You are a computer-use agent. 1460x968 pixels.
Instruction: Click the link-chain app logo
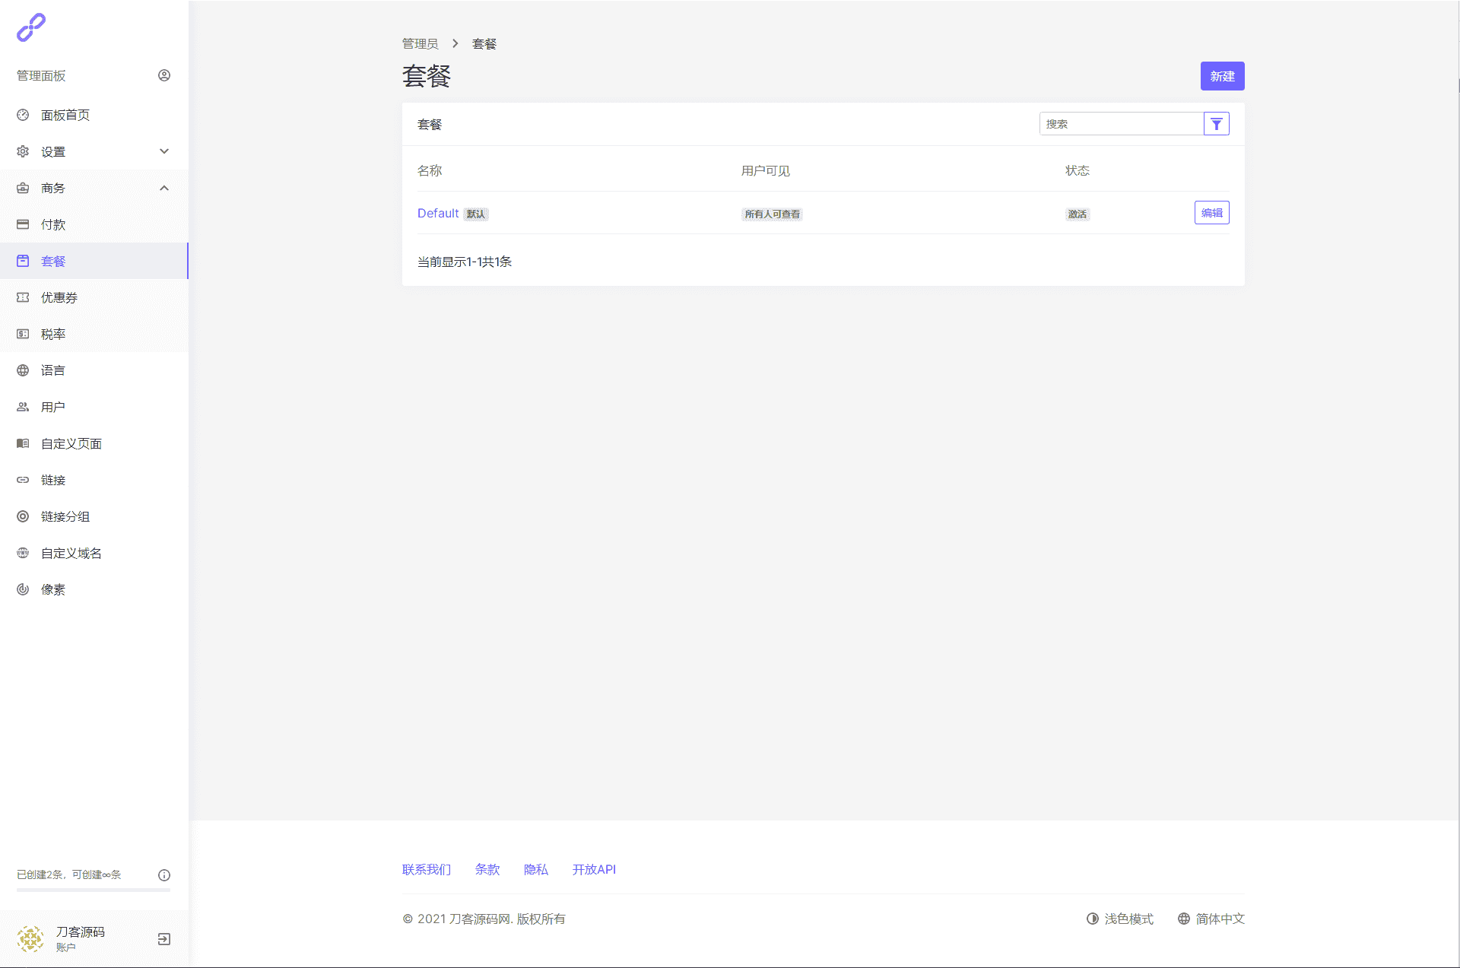pos(31,27)
